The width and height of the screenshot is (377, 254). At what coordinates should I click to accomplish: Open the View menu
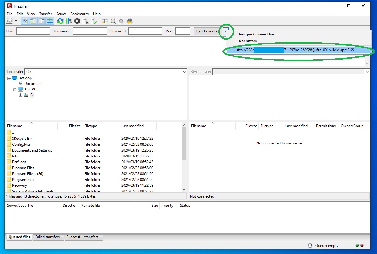click(31, 14)
